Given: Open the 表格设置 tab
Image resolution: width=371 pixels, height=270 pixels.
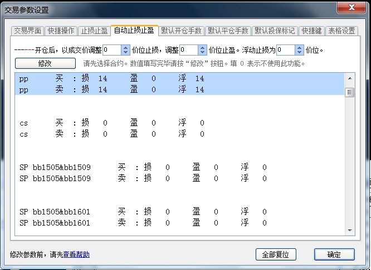Looking at the screenshot, I should [x=341, y=31].
